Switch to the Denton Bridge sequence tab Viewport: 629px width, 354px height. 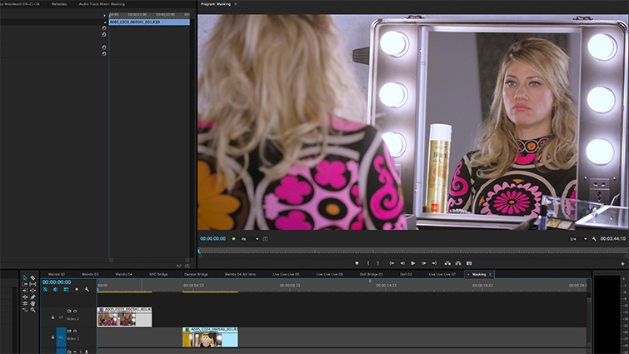coord(196,274)
